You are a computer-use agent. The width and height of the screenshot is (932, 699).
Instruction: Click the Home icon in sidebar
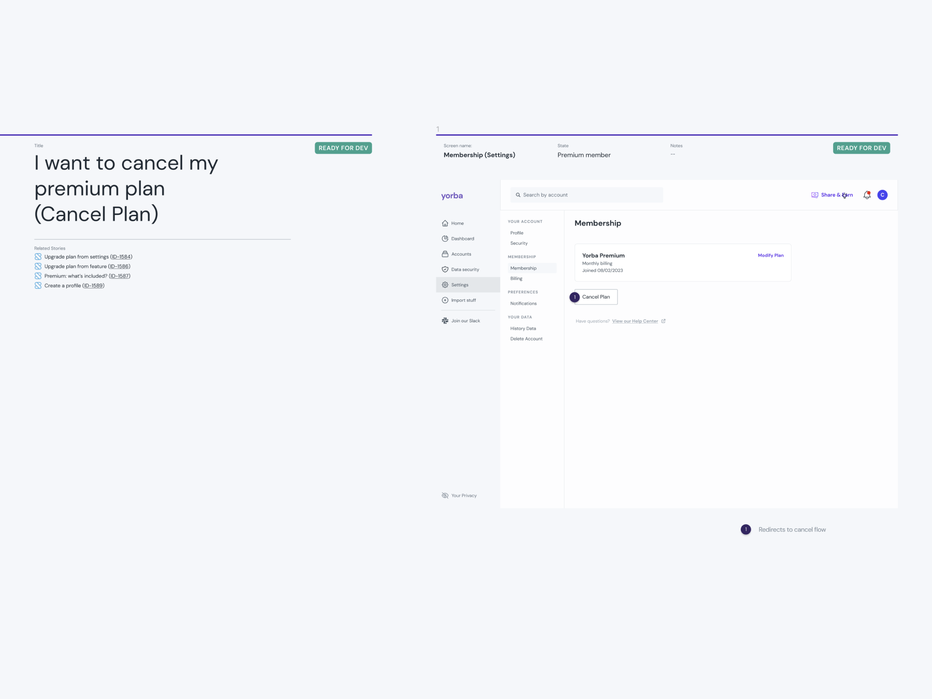(x=445, y=223)
